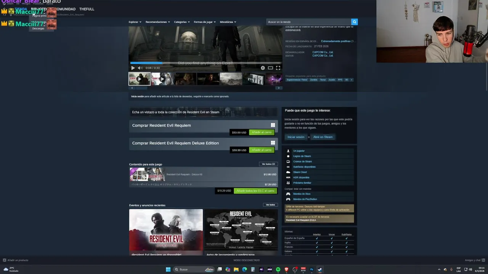Open Resident Evil Requiem EULA link
The image size is (488, 274).
[x=301, y=220]
